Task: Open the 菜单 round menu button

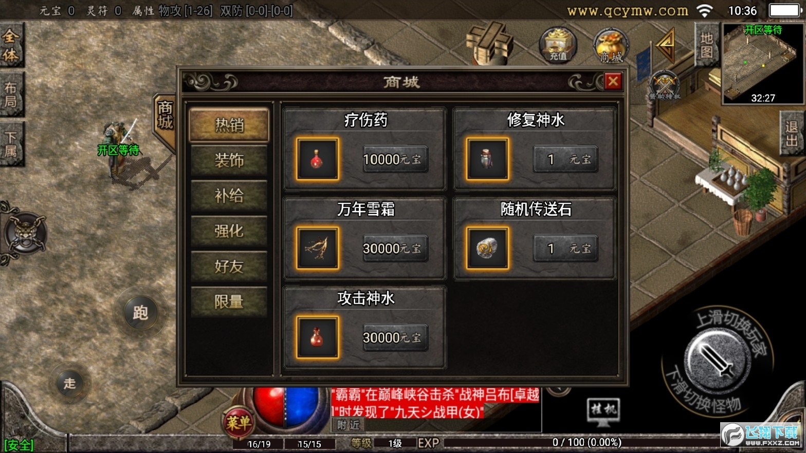Action: click(238, 423)
